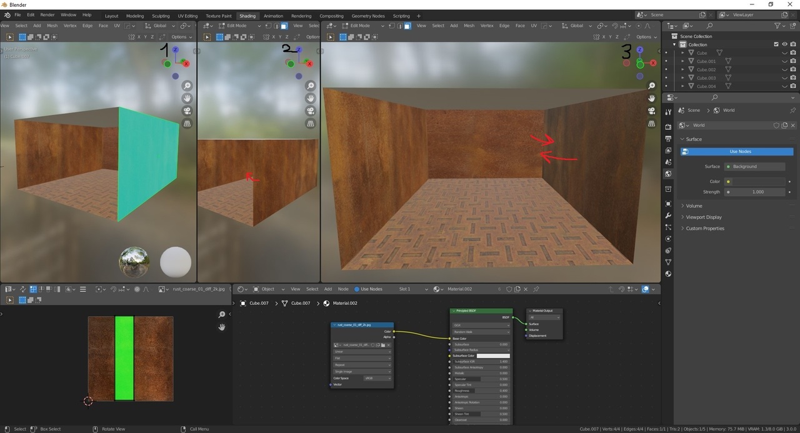The height and width of the screenshot is (433, 800).
Task: Switch to the Texture Paint workspace tab
Action: [x=218, y=16]
